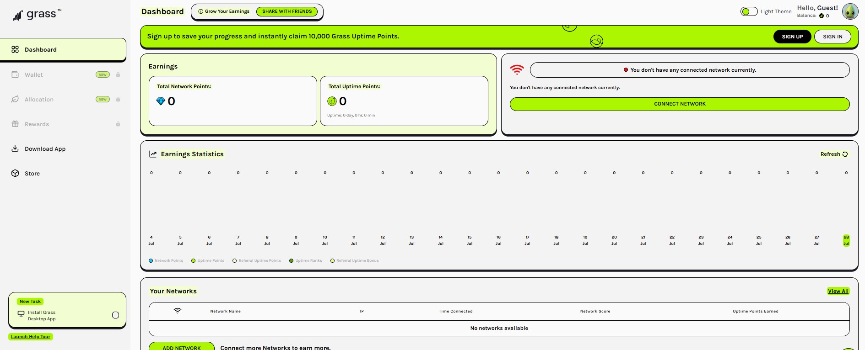Screen dimensions: 865x350
Task: Click the Uptime: 0 day, 0 hr, 0 min text
Action: pos(351,115)
